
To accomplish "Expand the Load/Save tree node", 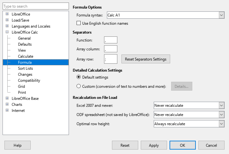I will pyautogui.click(x=7, y=20).
